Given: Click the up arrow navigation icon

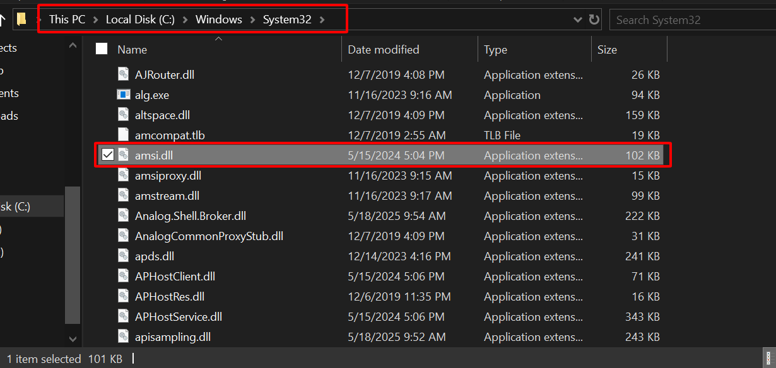Looking at the screenshot, I should [x=3, y=20].
